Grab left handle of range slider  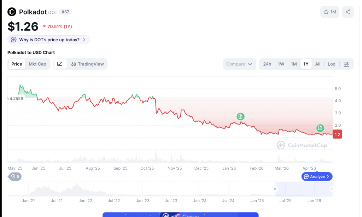pyautogui.click(x=275, y=189)
